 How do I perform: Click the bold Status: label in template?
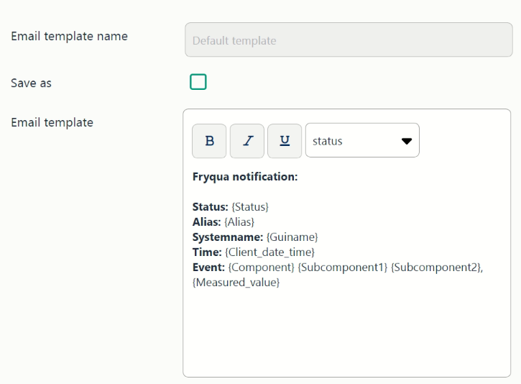(211, 207)
